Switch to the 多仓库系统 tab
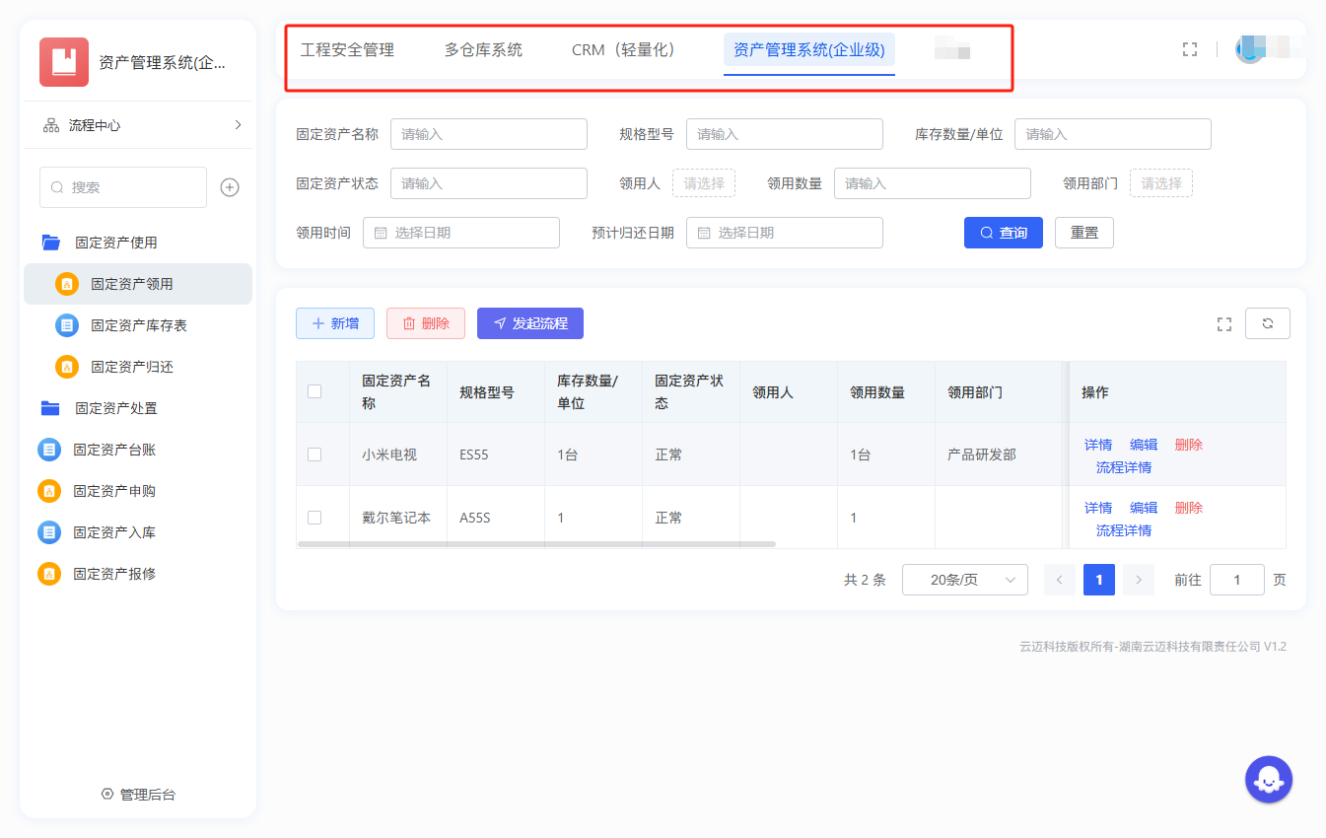1326x838 pixels. pos(483,49)
